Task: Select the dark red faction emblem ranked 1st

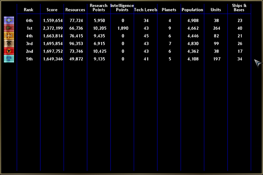Action: tap(9, 28)
